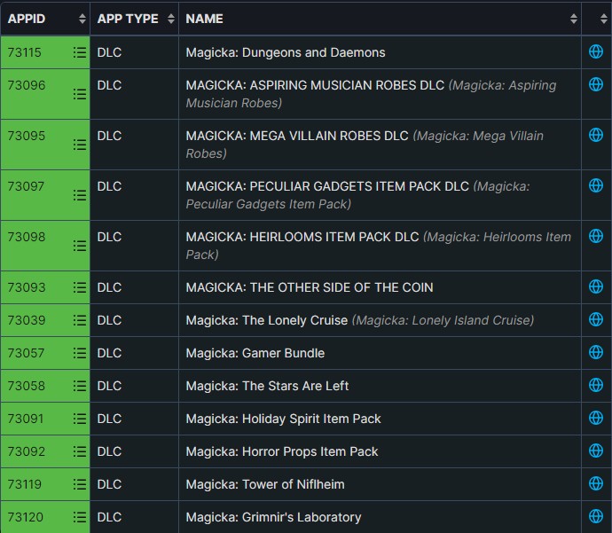Open app ID 73093 link
Image resolution: width=612 pixels, height=533 pixels.
tap(26, 287)
